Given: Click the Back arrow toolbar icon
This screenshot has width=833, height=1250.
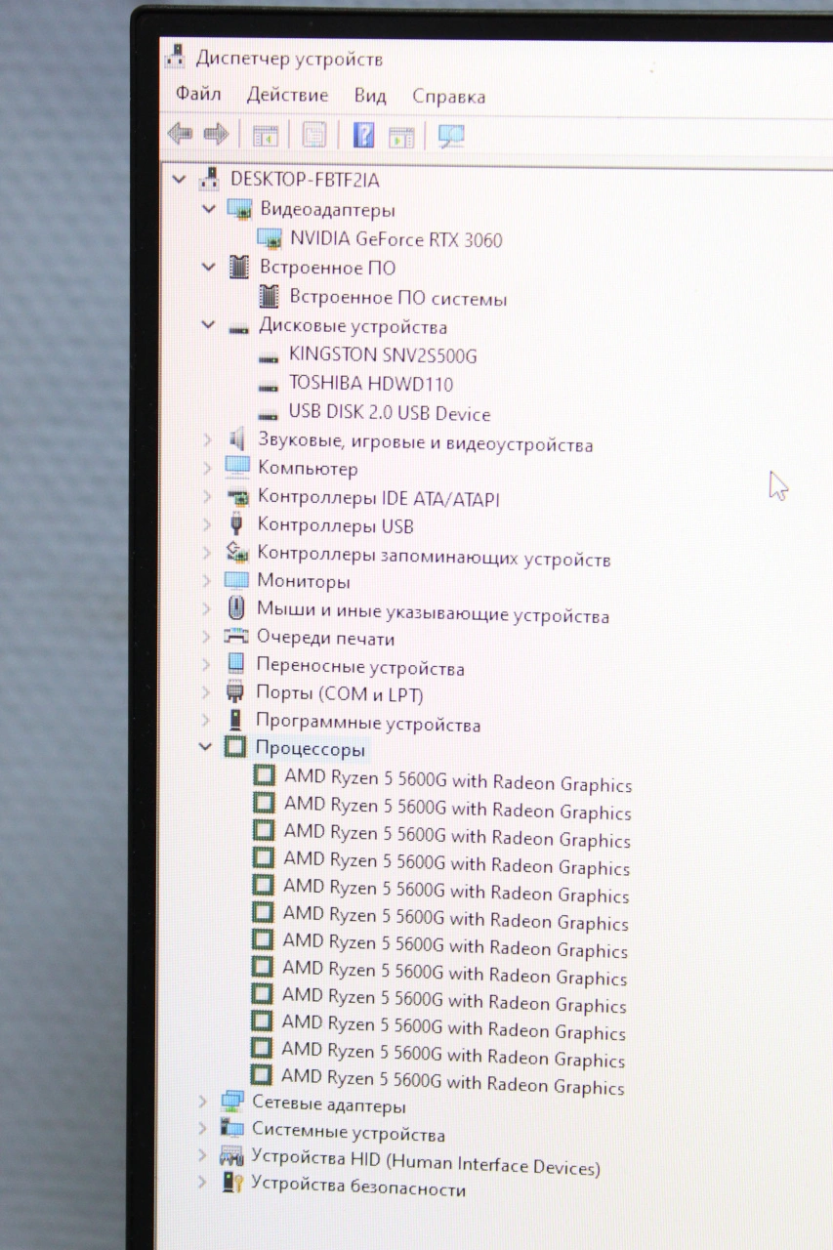Looking at the screenshot, I should (180, 134).
